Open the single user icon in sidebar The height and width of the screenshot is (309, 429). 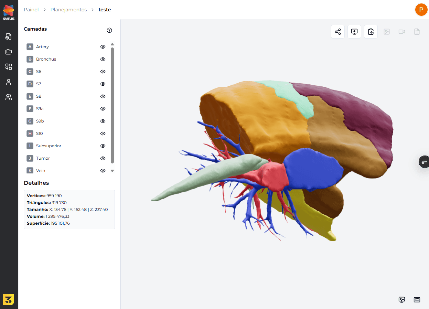[x=9, y=82]
